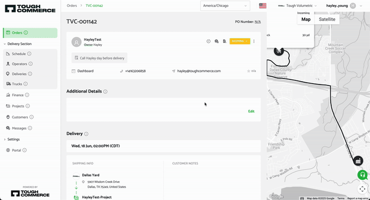Select the Map view toggle
This screenshot has width=370, height=200.
pos(306,19)
